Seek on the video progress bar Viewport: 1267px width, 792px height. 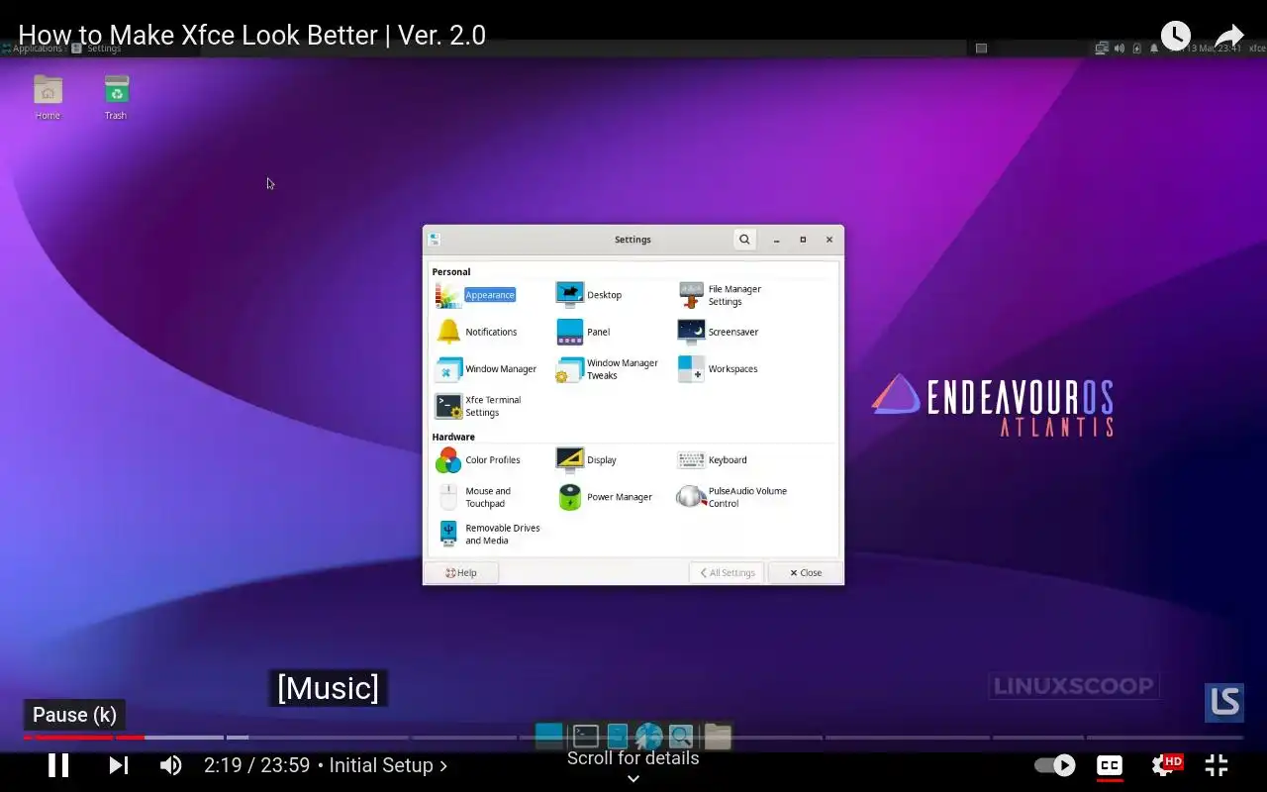[x=633, y=737]
